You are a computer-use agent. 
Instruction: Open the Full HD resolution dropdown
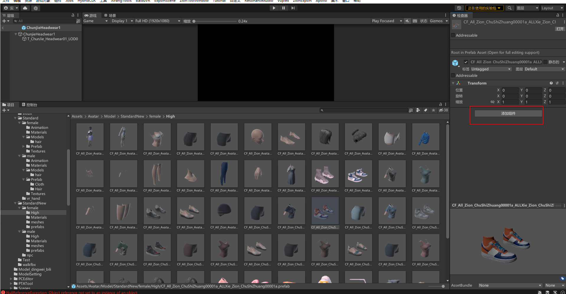[158, 21]
